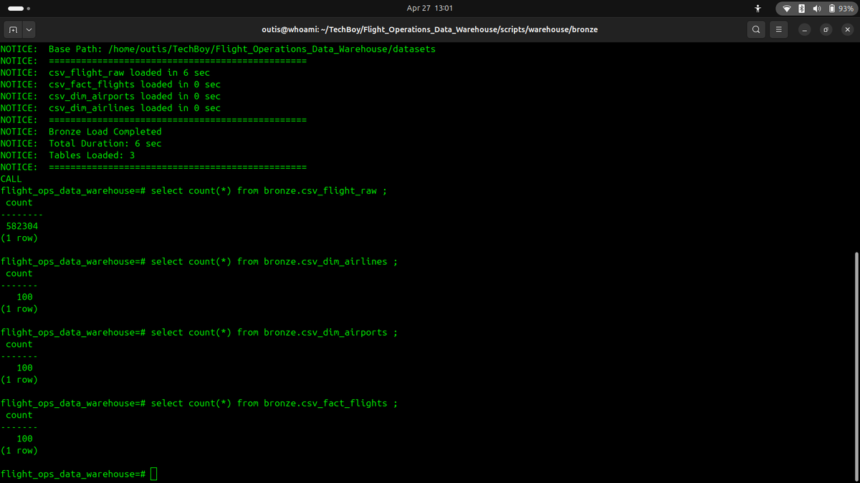The width and height of the screenshot is (860, 483).
Task: Click the terminal cursor at last prompt
Action: [x=154, y=474]
